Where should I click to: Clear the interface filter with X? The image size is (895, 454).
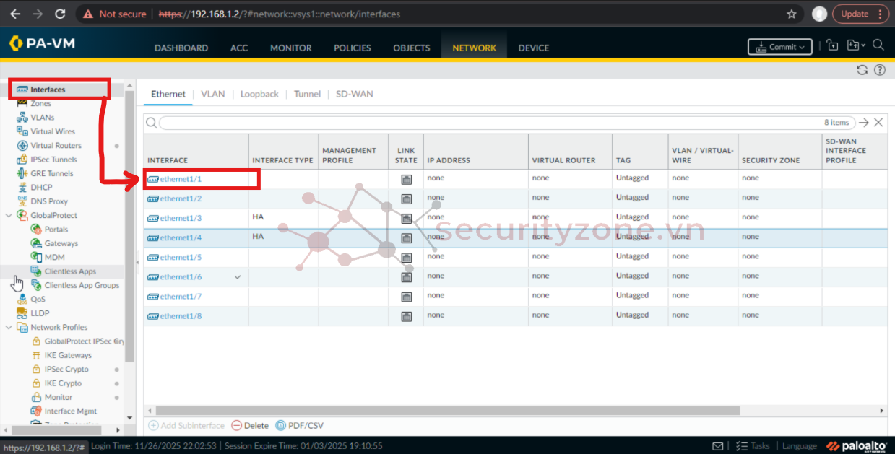878,123
